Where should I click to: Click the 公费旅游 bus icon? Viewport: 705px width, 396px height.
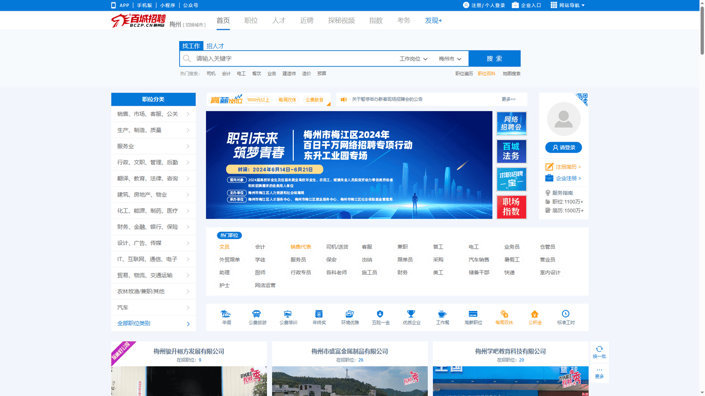[x=257, y=314]
